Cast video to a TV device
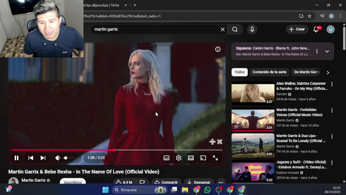Image resolution: width=346 pixels, height=195 pixels. click(x=203, y=158)
